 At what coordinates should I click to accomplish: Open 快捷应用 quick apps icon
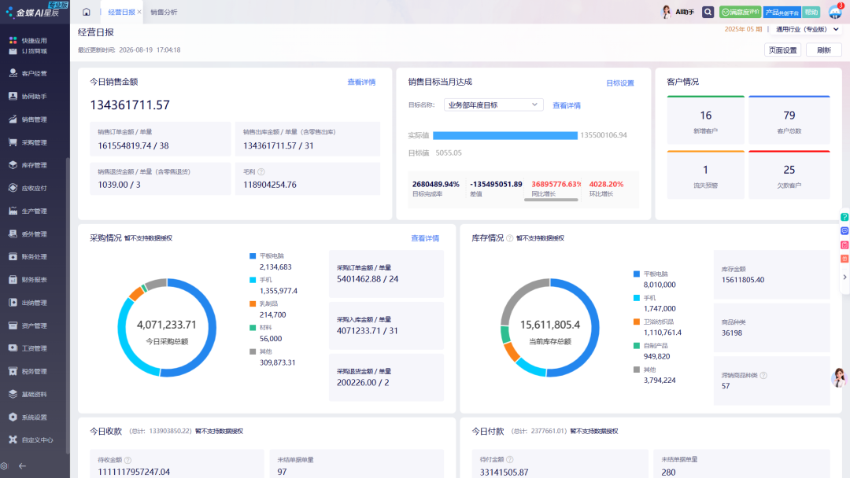click(13, 41)
